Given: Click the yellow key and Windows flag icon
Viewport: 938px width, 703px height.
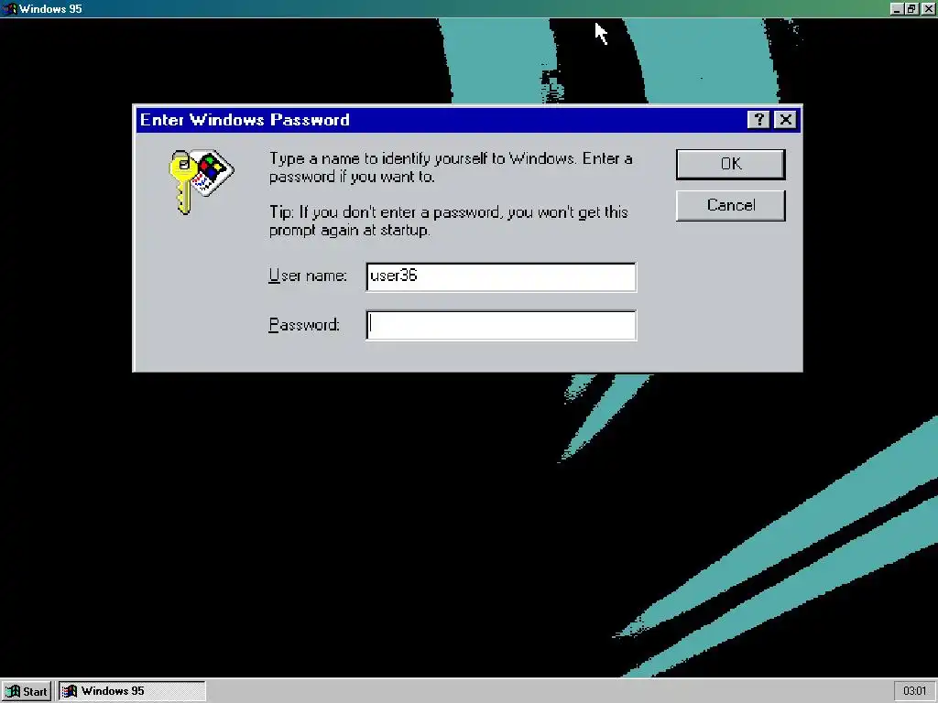Looking at the screenshot, I should [x=201, y=180].
